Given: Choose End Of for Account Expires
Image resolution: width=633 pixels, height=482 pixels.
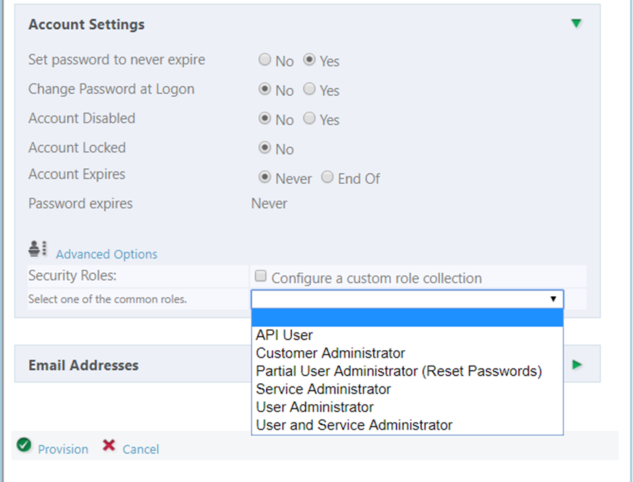Looking at the screenshot, I should [328, 177].
